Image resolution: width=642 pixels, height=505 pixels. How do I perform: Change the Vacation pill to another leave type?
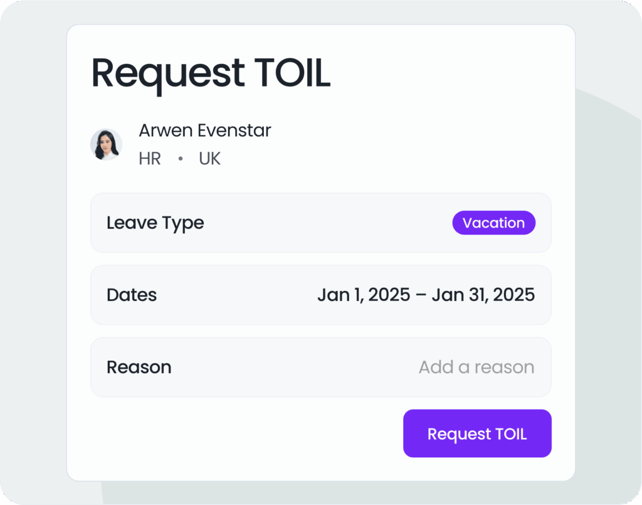coord(493,223)
